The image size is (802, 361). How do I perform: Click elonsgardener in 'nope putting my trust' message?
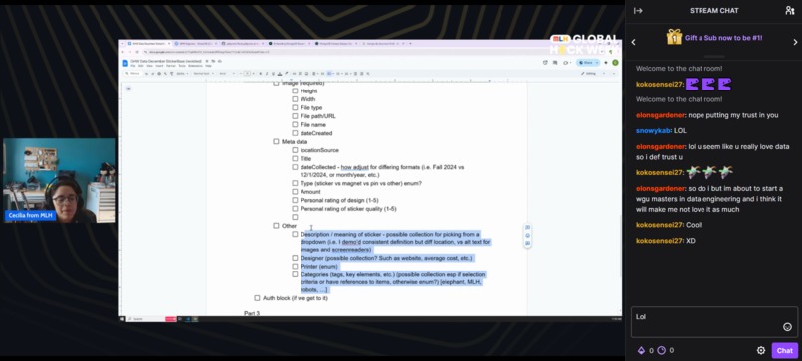pos(661,115)
